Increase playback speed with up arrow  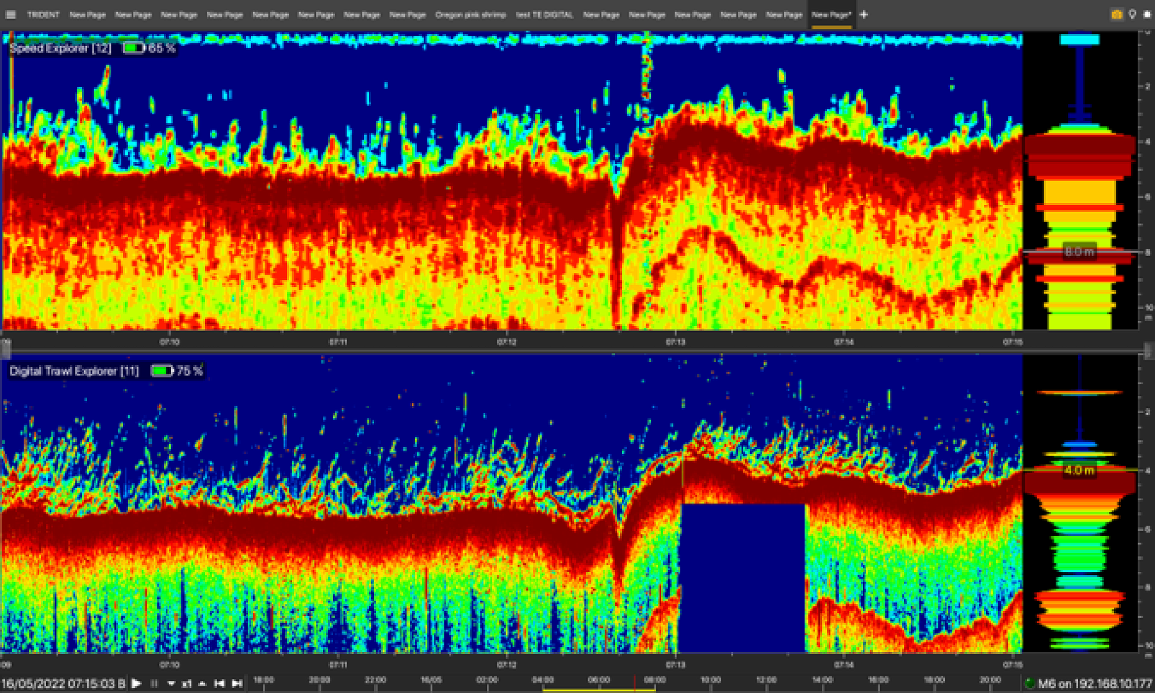click(x=202, y=683)
